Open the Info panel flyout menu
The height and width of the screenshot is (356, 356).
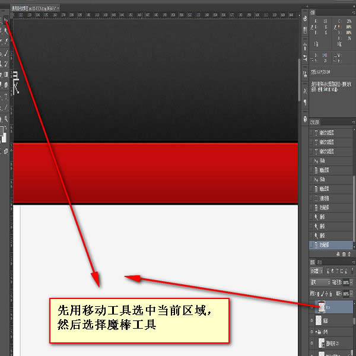point(353,12)
